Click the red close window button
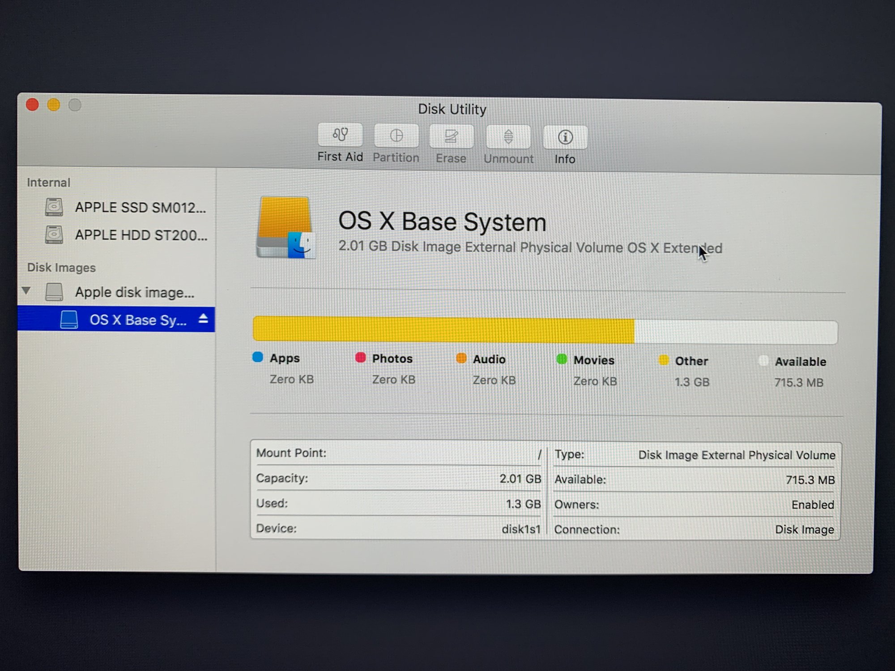 point(32,105)
